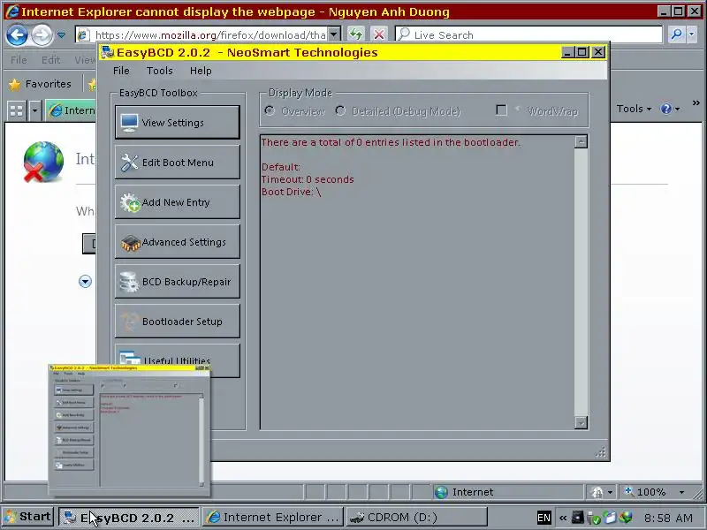Click the Live Search magnifier button

pos(676,34)
